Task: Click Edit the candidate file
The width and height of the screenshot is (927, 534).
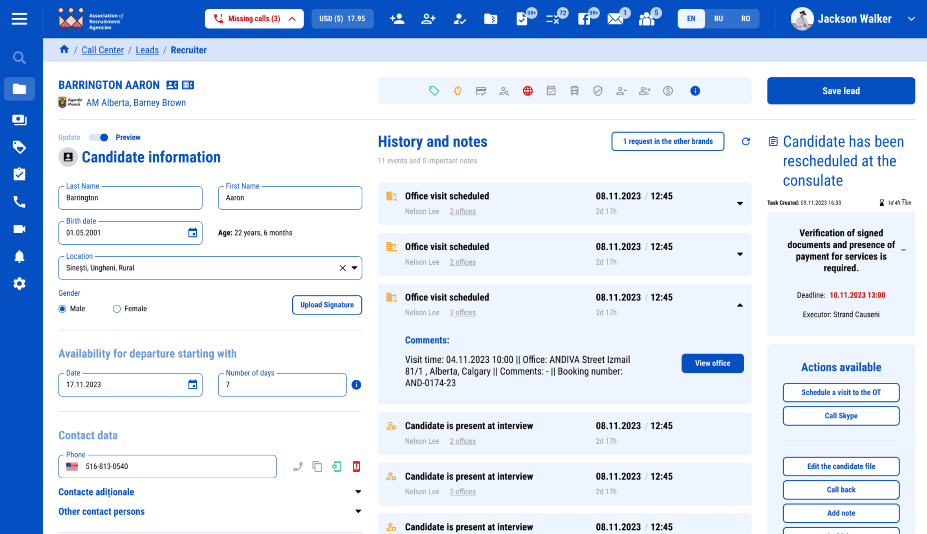Action: coord(841,466)
